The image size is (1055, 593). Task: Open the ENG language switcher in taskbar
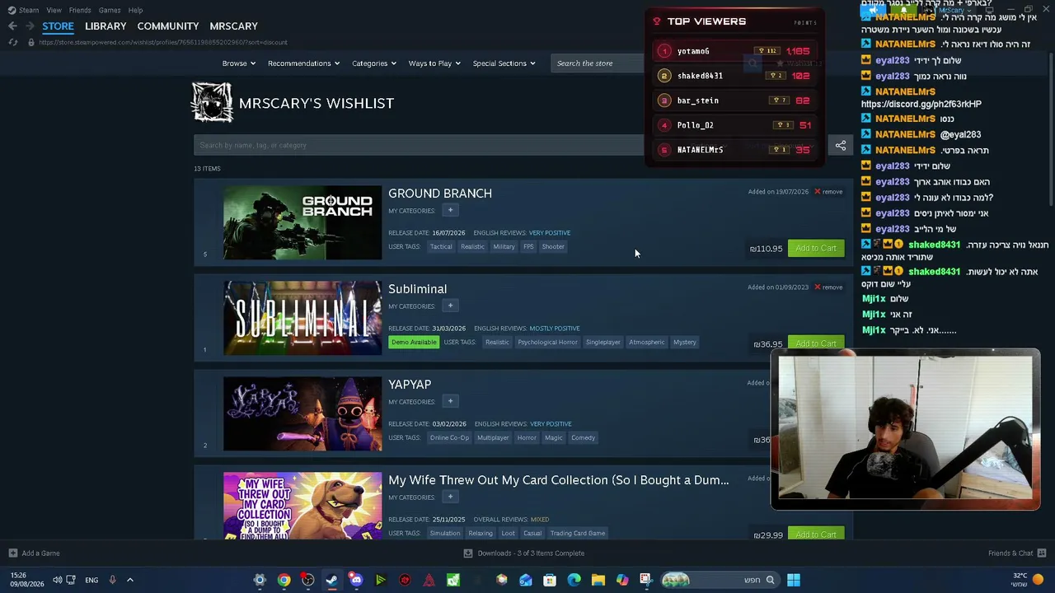tap(91, 580)
